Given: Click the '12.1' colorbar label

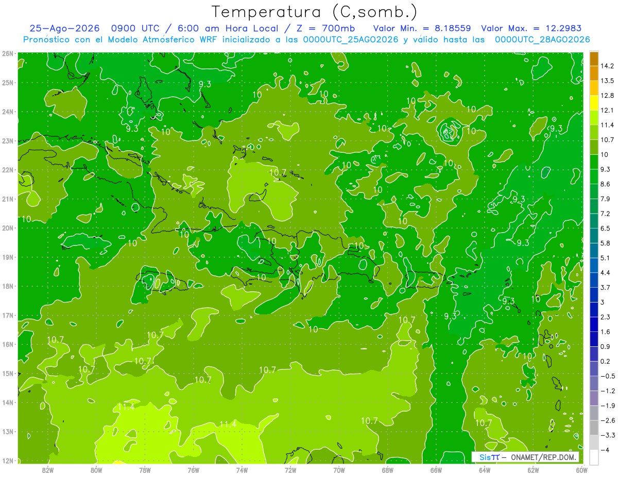Looking at the screenshot, I should click(x=608, y=110).
